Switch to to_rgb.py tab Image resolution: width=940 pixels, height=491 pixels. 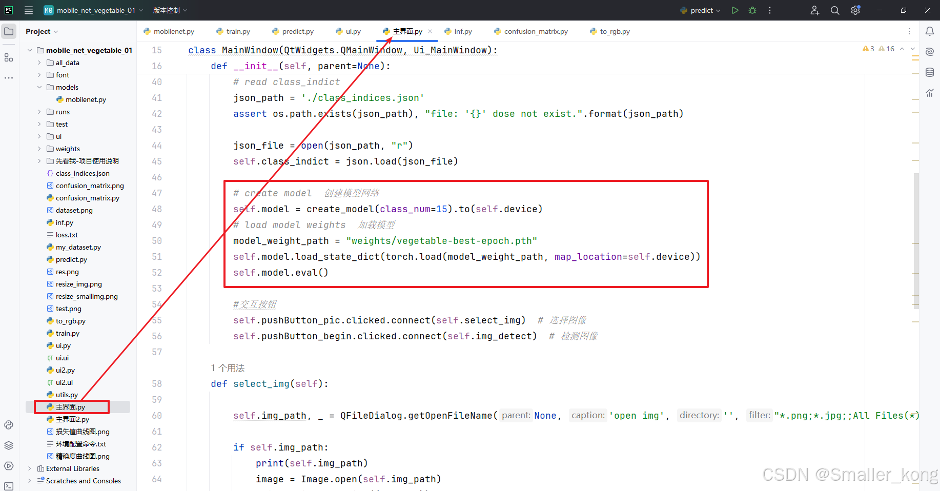610,31
